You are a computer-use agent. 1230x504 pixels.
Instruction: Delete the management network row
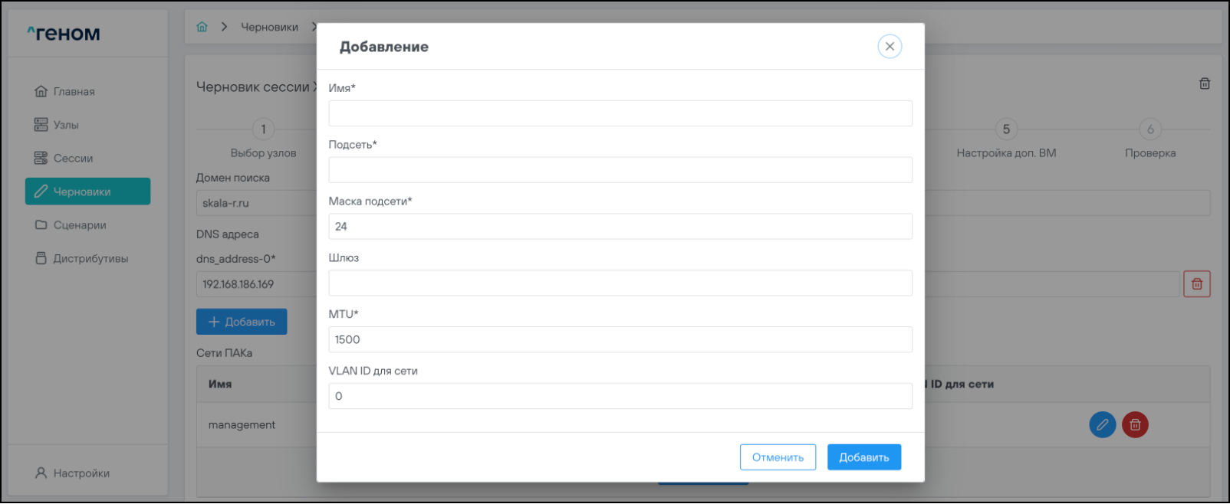(x=1135, y=424)
